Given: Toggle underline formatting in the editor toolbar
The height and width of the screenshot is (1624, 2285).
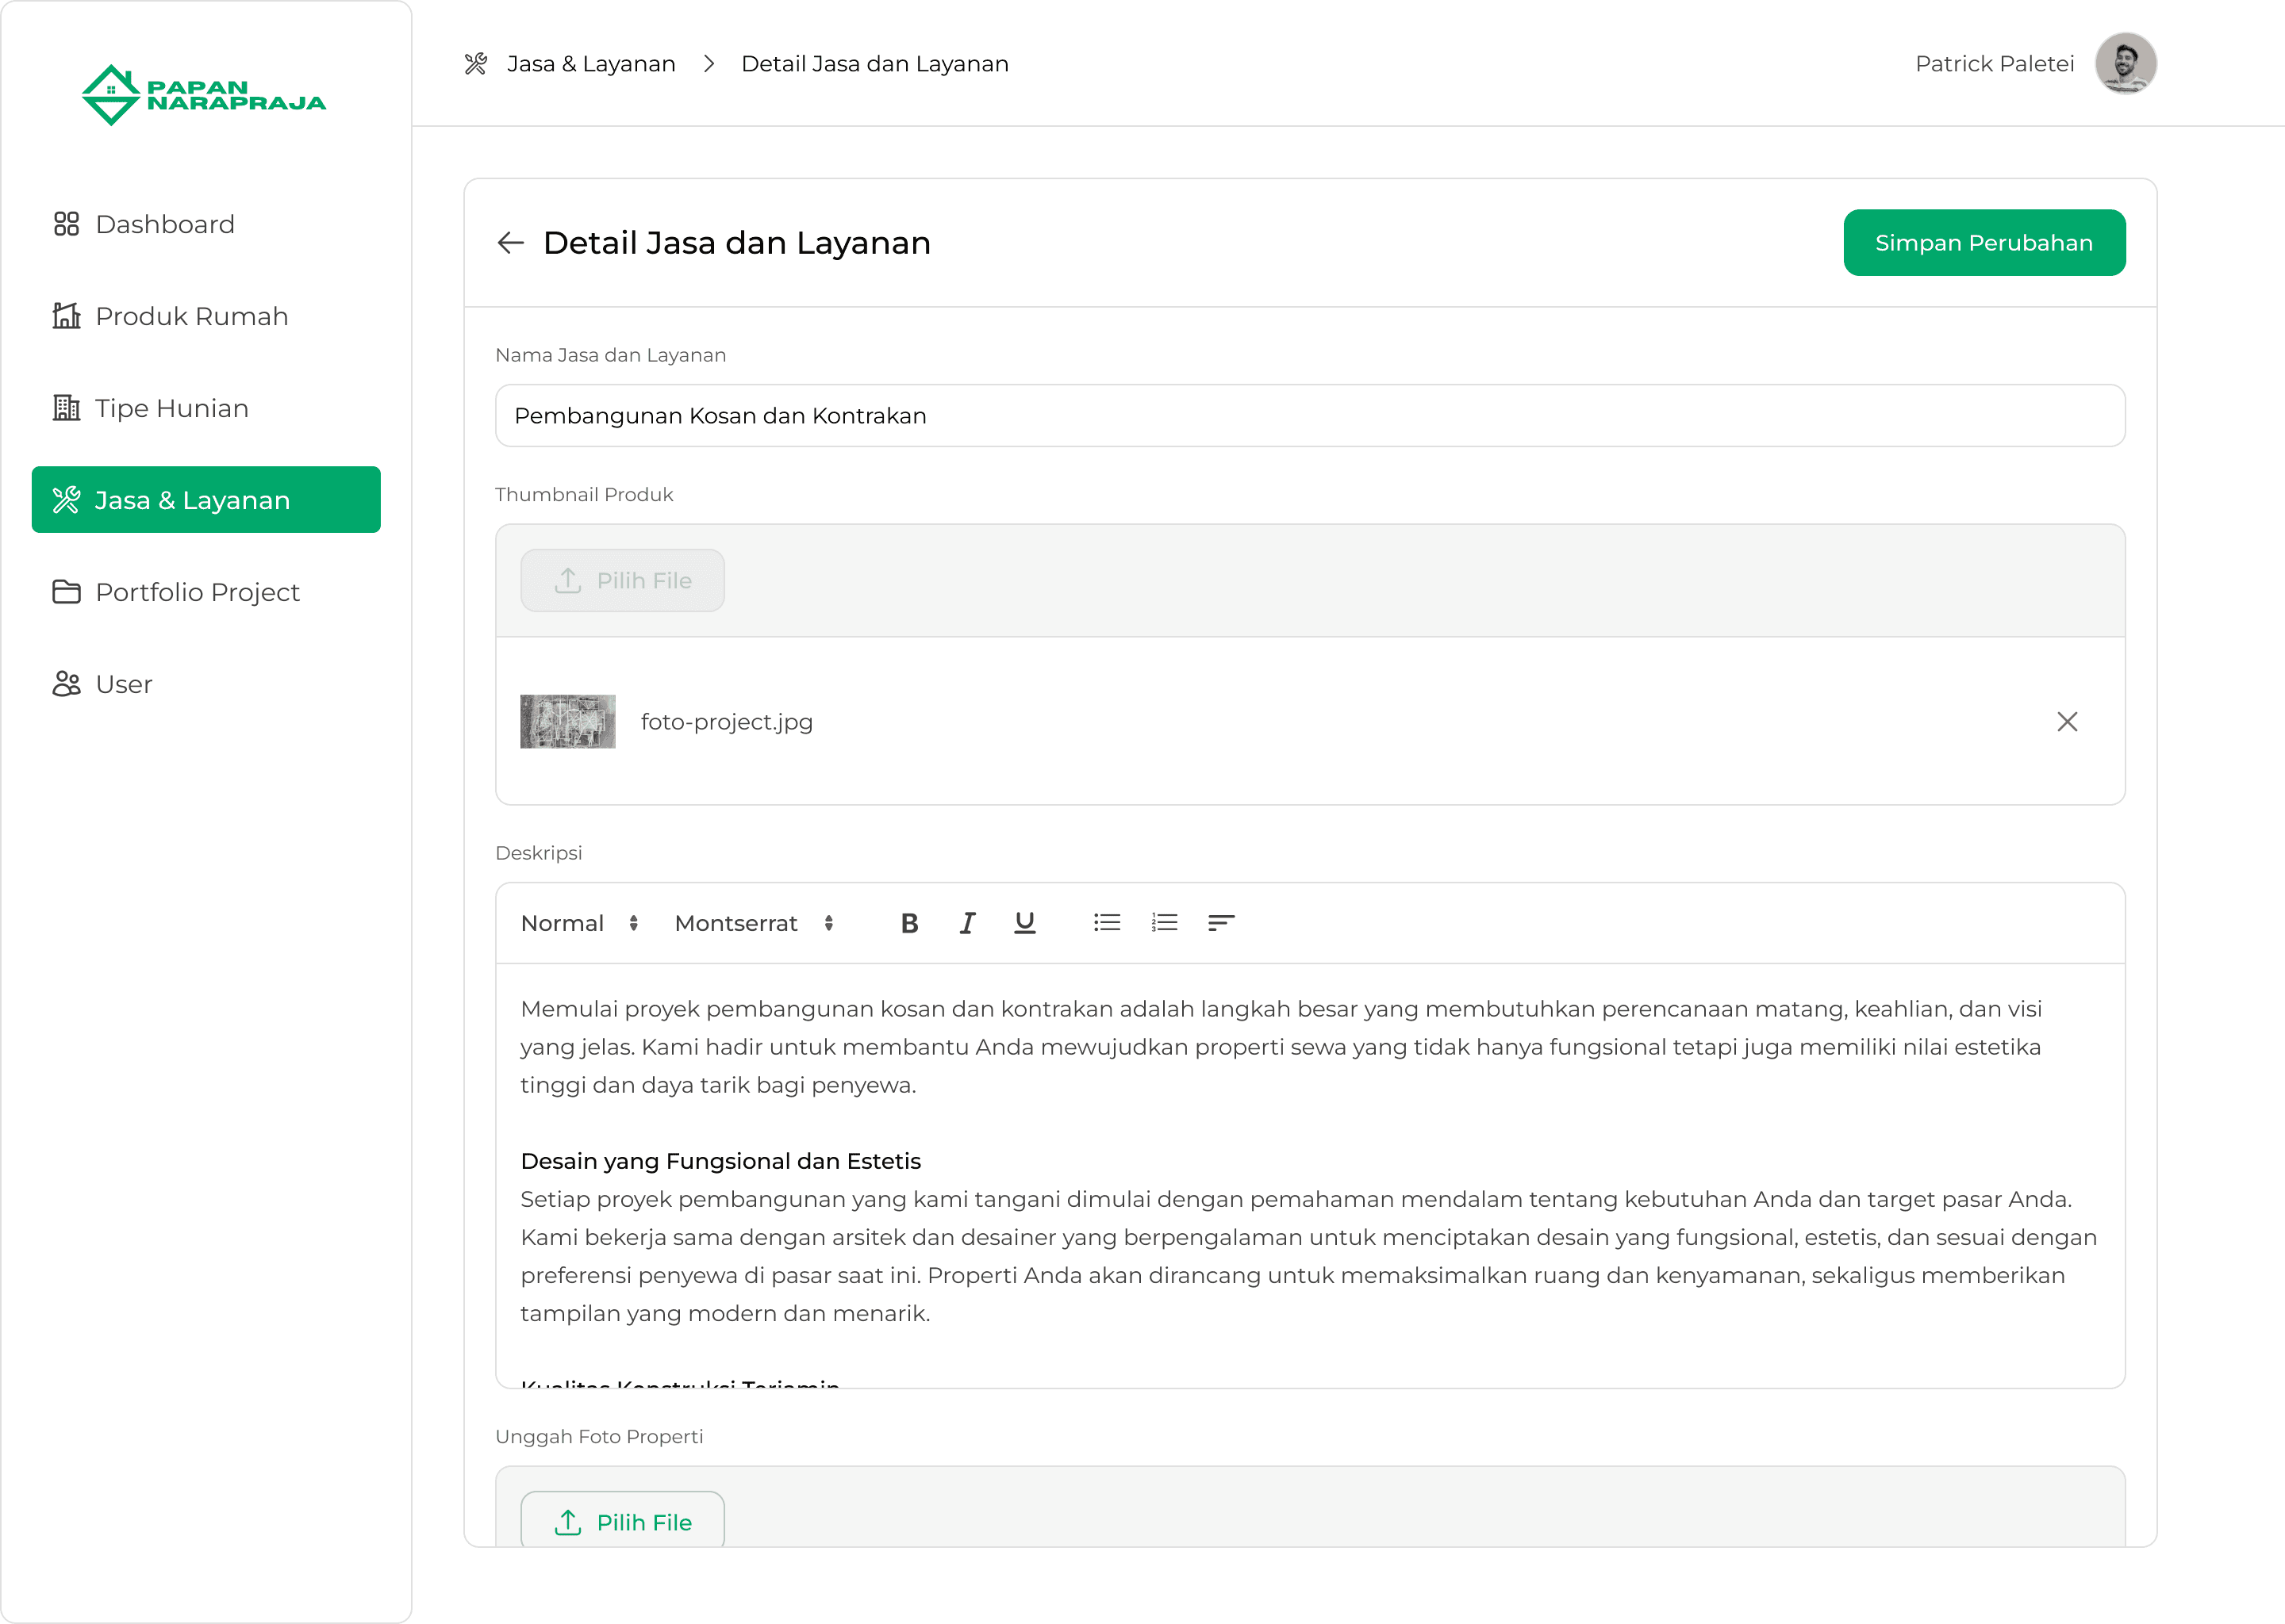Looking at the screenshot, I should 1024,923.
